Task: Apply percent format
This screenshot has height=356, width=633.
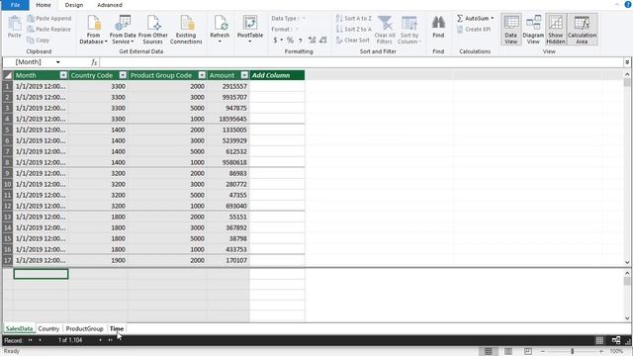Action: 290,40
